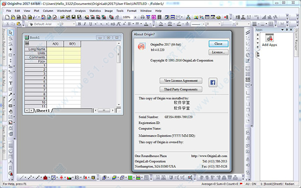Click the line color pencil icon

tap(179, 24)
